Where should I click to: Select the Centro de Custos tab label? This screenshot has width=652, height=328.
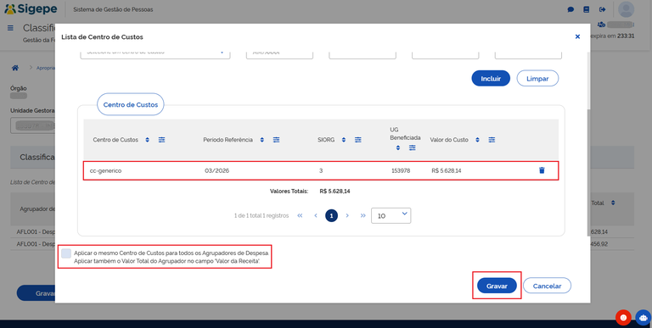[x=131, y=104]
